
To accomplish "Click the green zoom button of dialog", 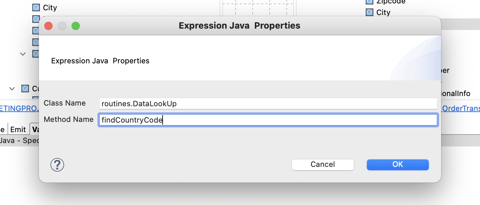I will pyautogui.click(x=76, y=26).
